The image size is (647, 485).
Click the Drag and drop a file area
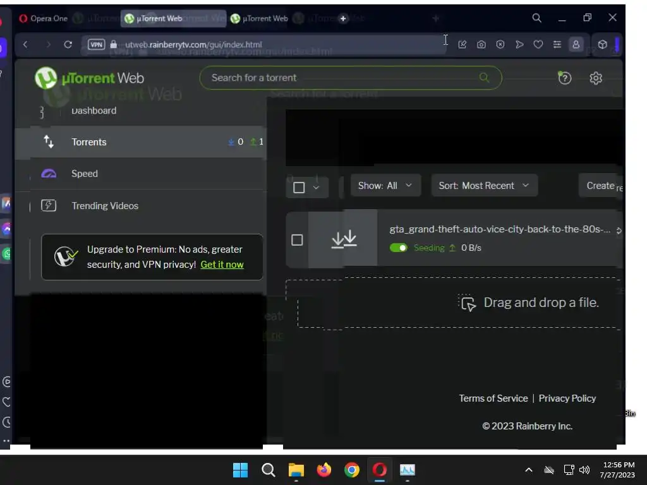click(x=454, y=303)
